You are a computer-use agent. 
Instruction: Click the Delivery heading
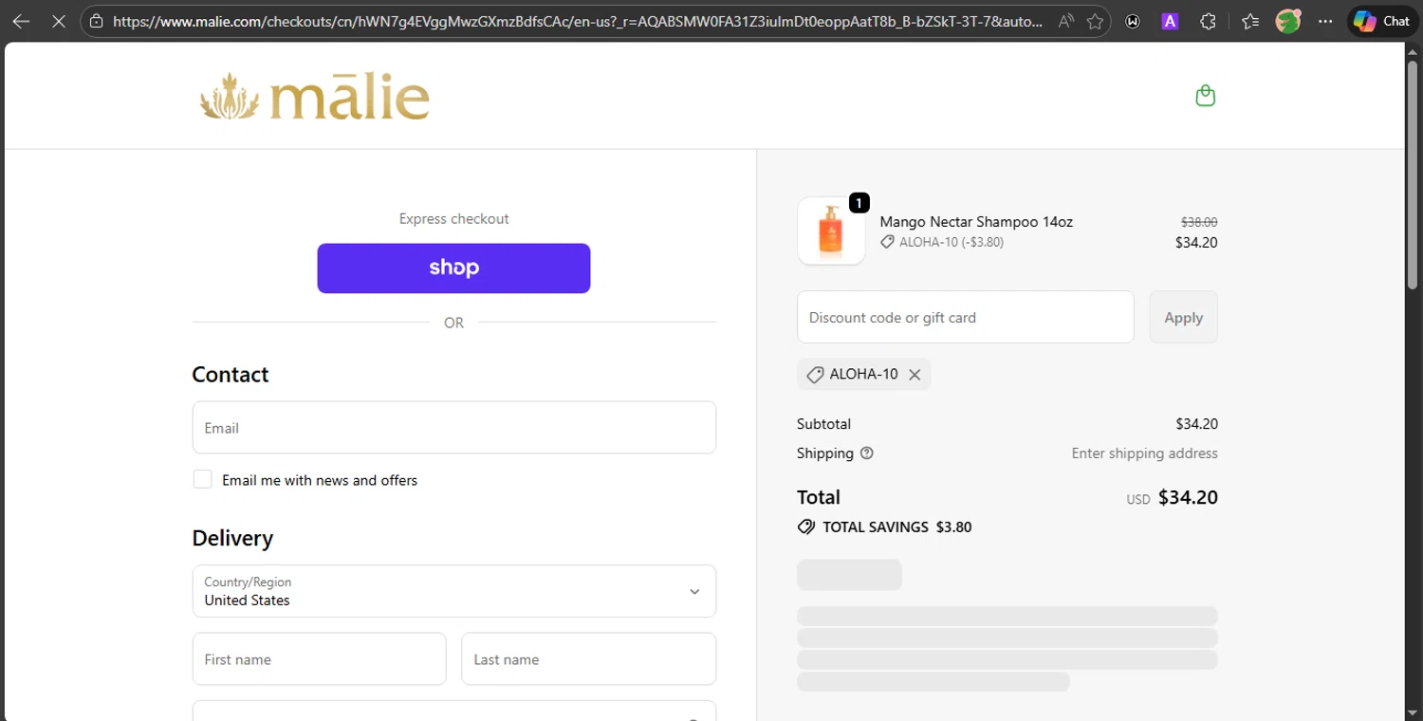(x=232, y=538)
